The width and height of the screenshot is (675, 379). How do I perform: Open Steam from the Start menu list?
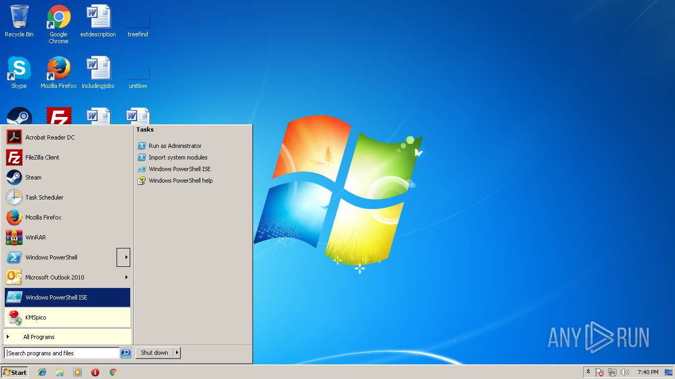coord(67,177)
